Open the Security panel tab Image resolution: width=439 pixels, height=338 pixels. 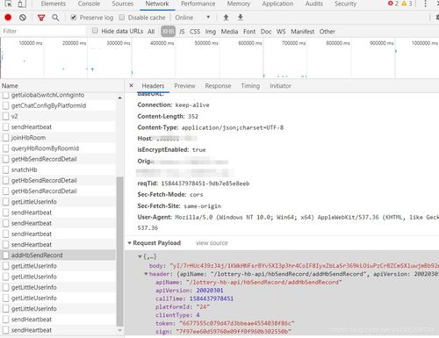tap(345, 4)
